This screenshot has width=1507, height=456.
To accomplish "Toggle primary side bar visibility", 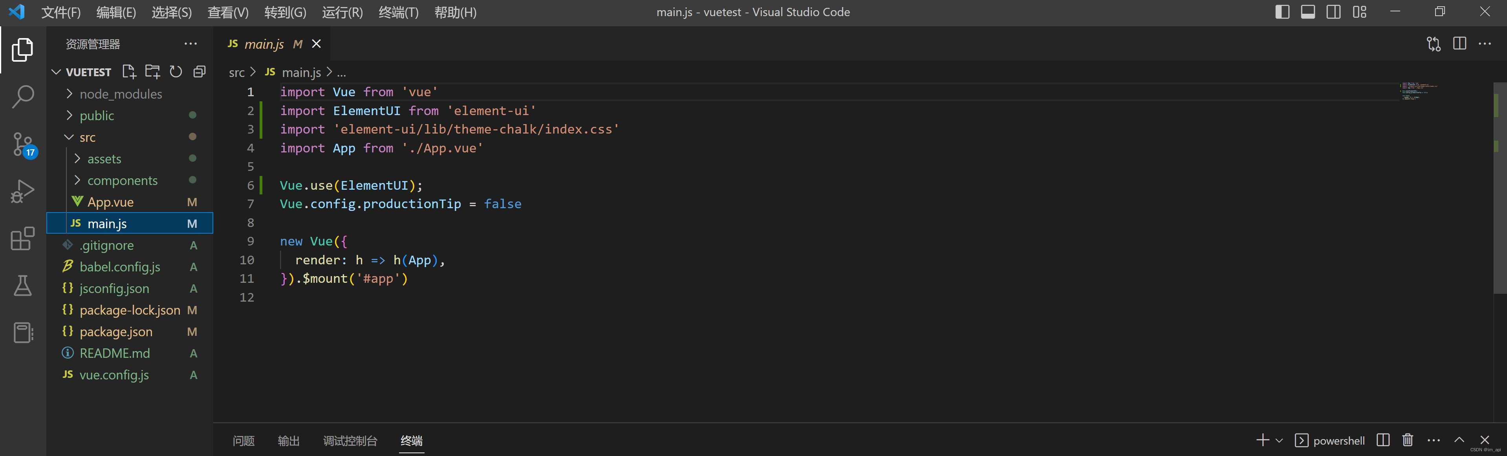I will pos(1282,12).
